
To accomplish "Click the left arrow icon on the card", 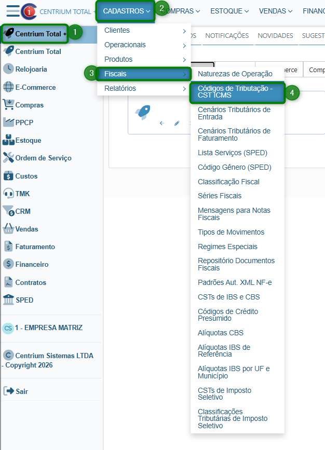I will click(x=162, y=124).
